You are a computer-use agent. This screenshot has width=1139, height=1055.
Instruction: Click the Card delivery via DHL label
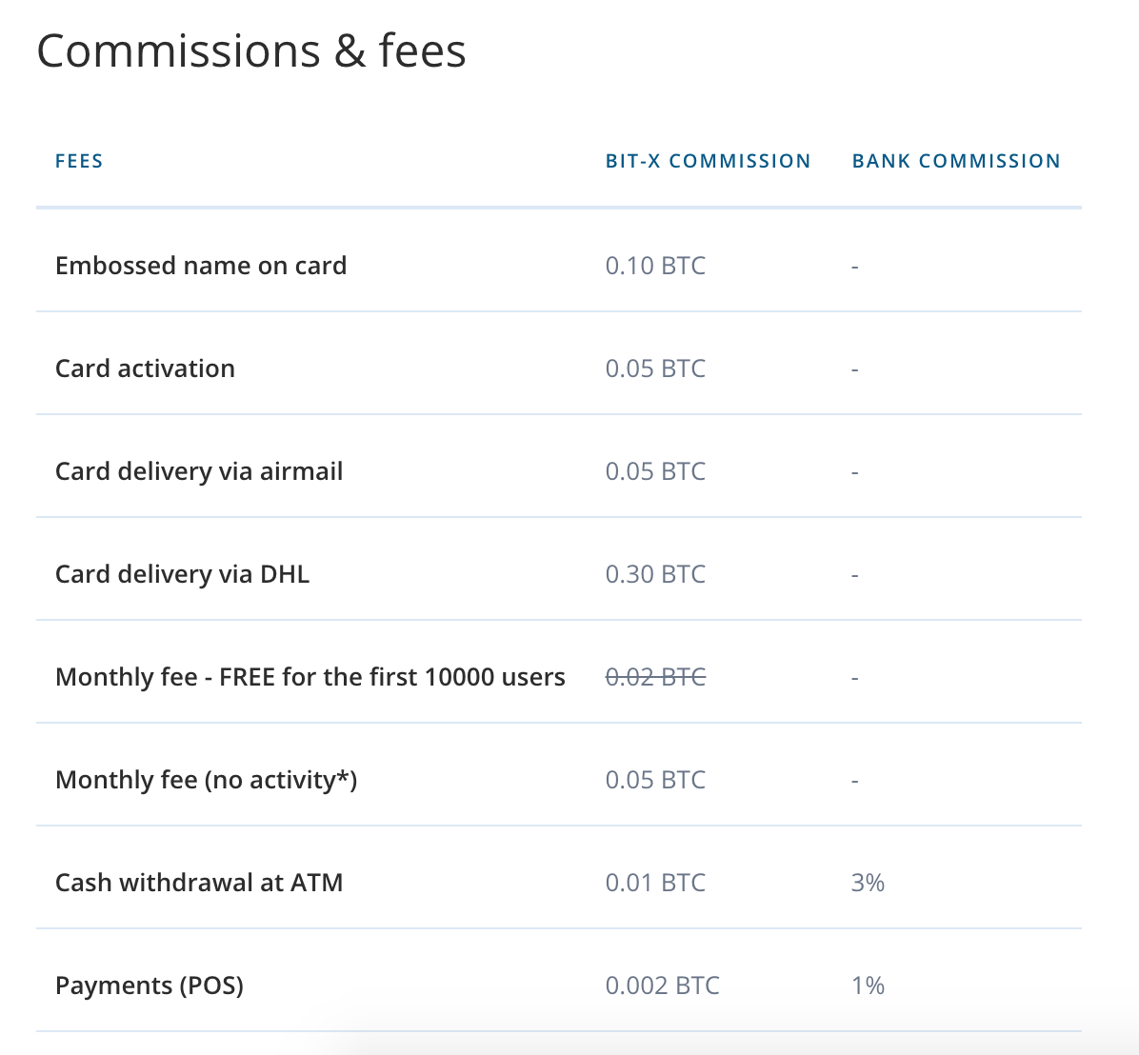pos(182,574)
